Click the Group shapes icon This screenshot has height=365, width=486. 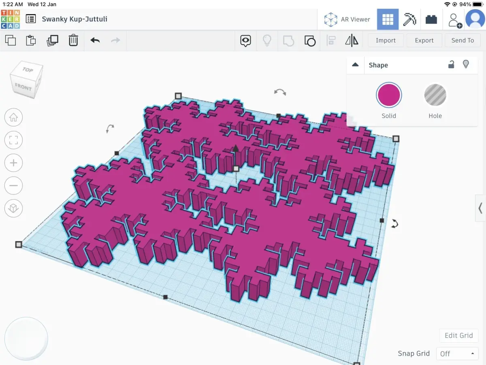(x=288, y=41)
